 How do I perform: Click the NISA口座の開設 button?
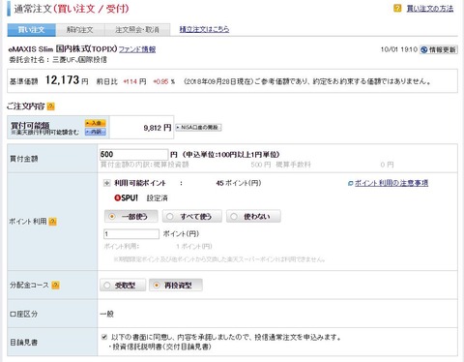point(198,128)
